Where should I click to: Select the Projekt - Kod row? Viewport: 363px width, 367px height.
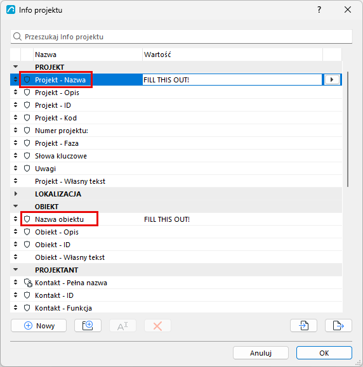coord(176,118)
